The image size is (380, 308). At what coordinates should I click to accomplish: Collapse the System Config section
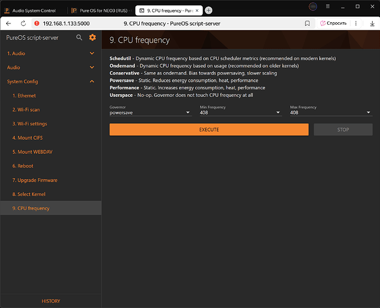91,81
